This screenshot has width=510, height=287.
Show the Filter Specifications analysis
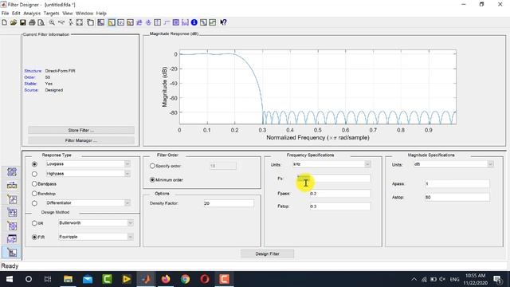point(101,22)
